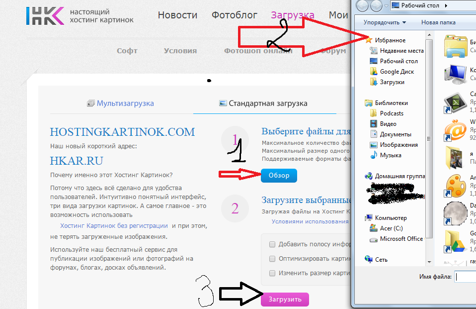Select the paint palette shortcut icon
The image size is (476, 309).
pyautogui.click(x=455, y=186)
